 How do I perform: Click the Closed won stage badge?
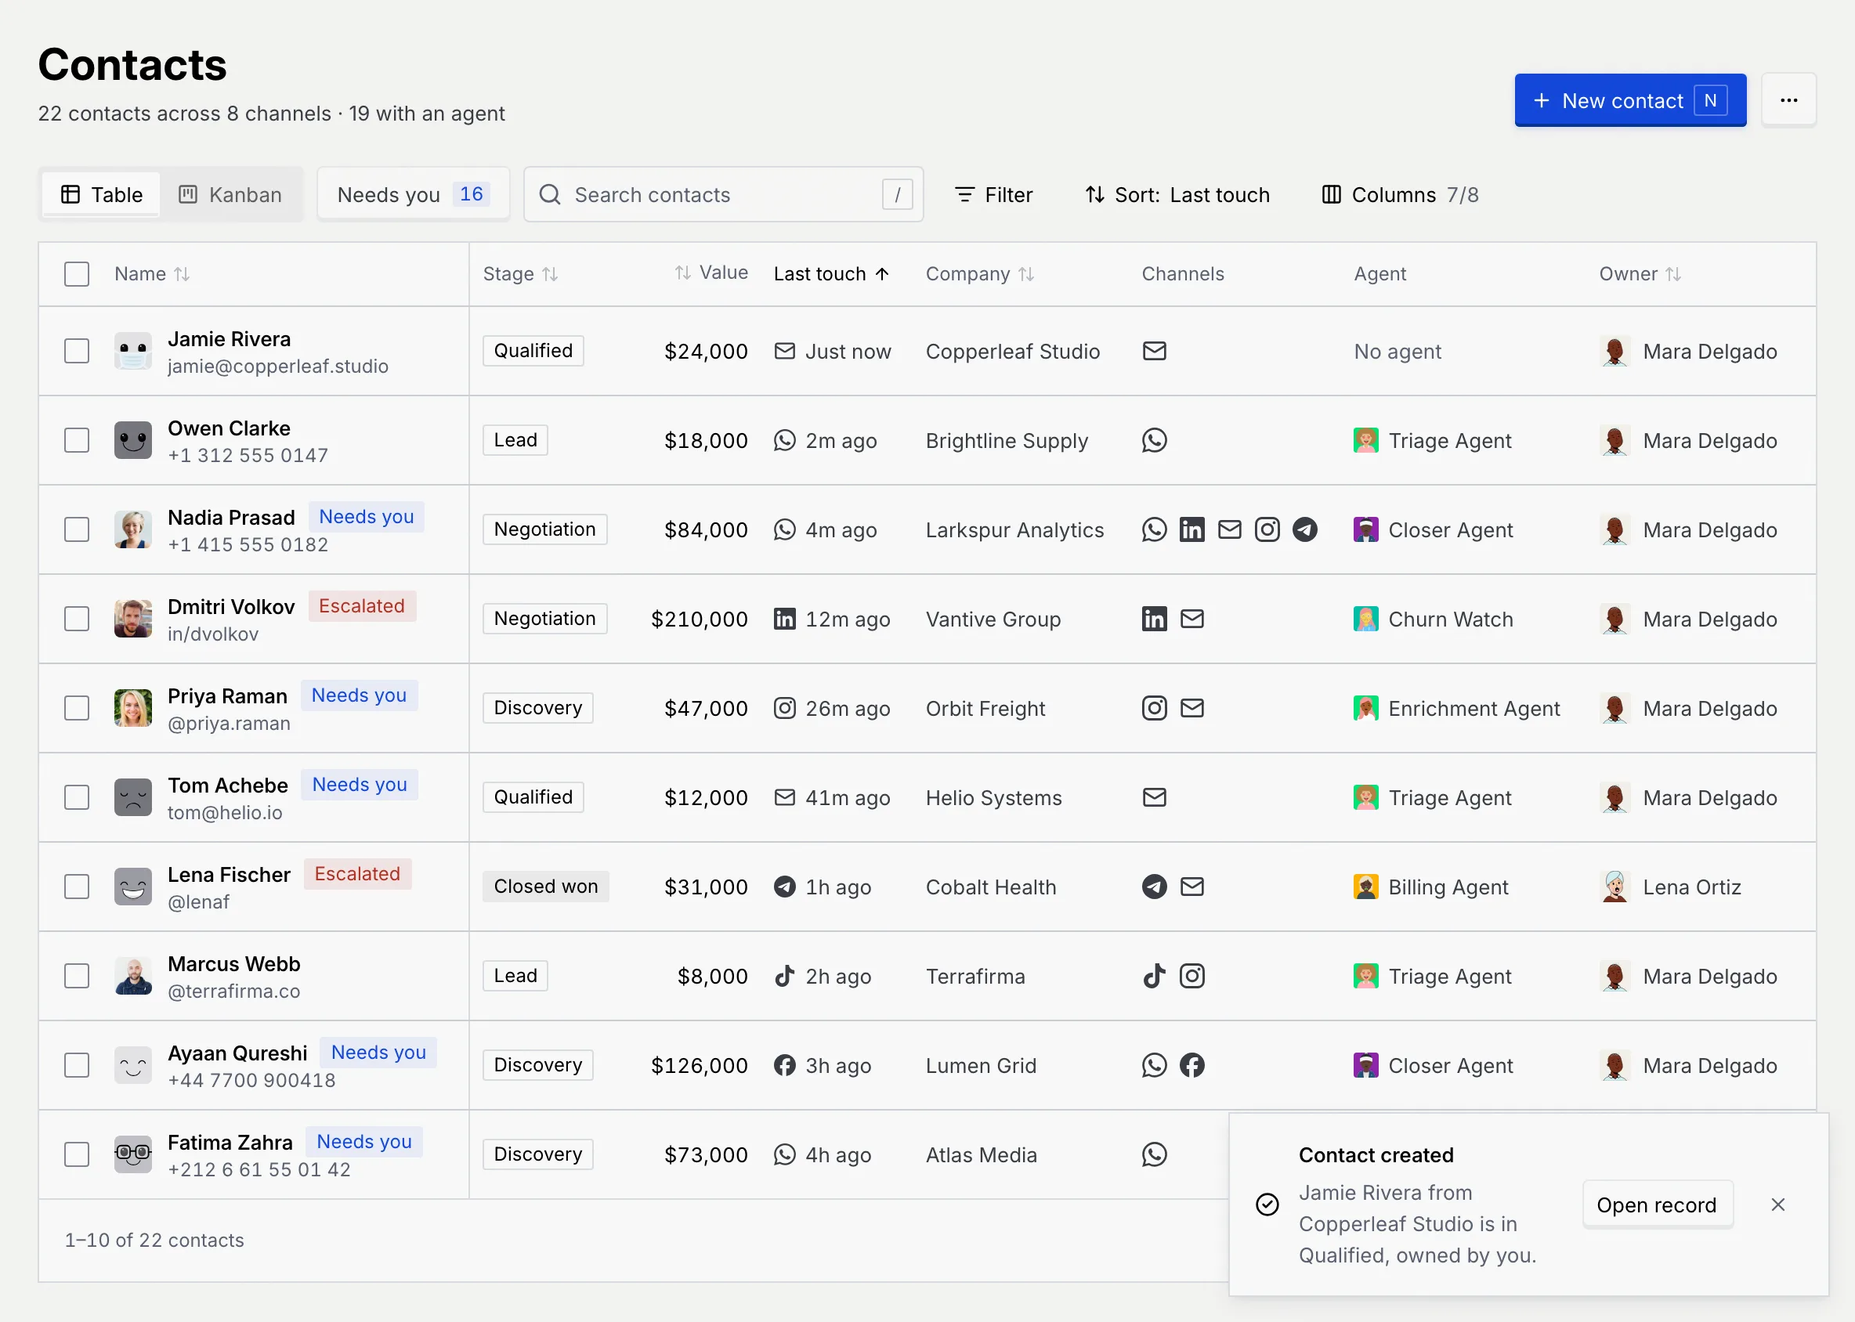[545, 887]
